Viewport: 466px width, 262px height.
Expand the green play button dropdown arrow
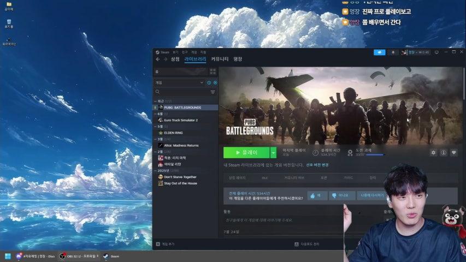273,153
